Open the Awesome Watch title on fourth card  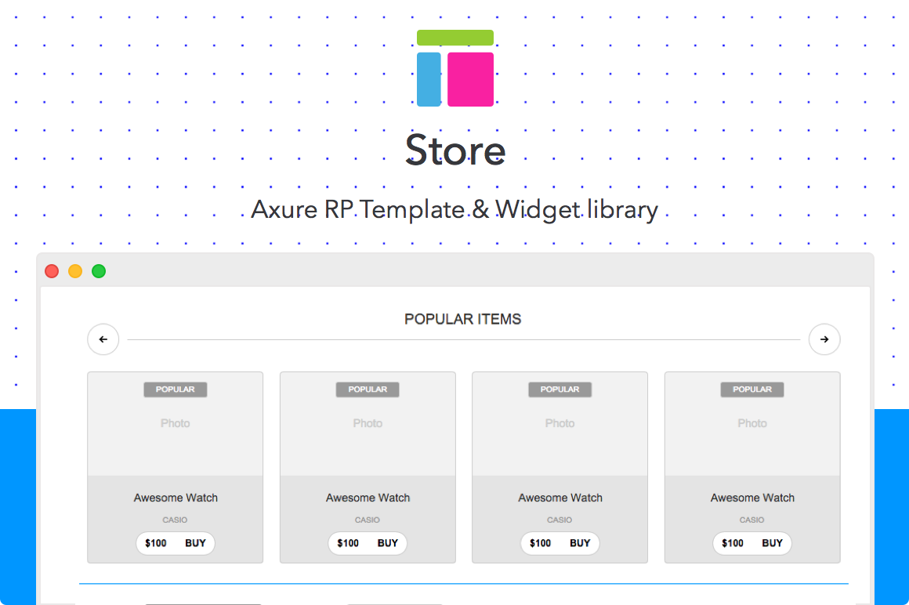point(752,498)
